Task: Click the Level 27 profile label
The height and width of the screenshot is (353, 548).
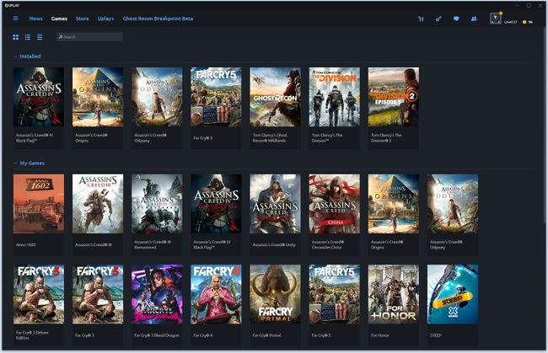Action: (x=510, y=22)
